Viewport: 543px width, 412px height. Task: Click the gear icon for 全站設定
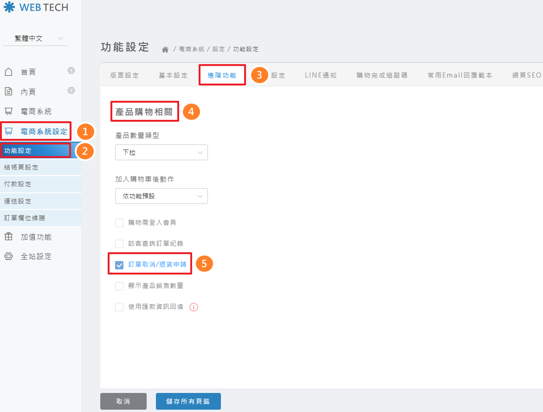(x=8, y=256)
